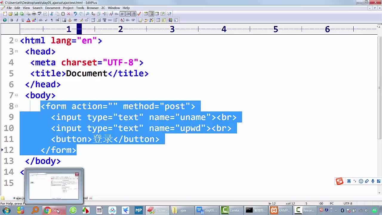This screenshot has height=215, width=382.
Task: Close the Chrome preview thumbnail
Action: pyautogui.click(x=77, y=174)
